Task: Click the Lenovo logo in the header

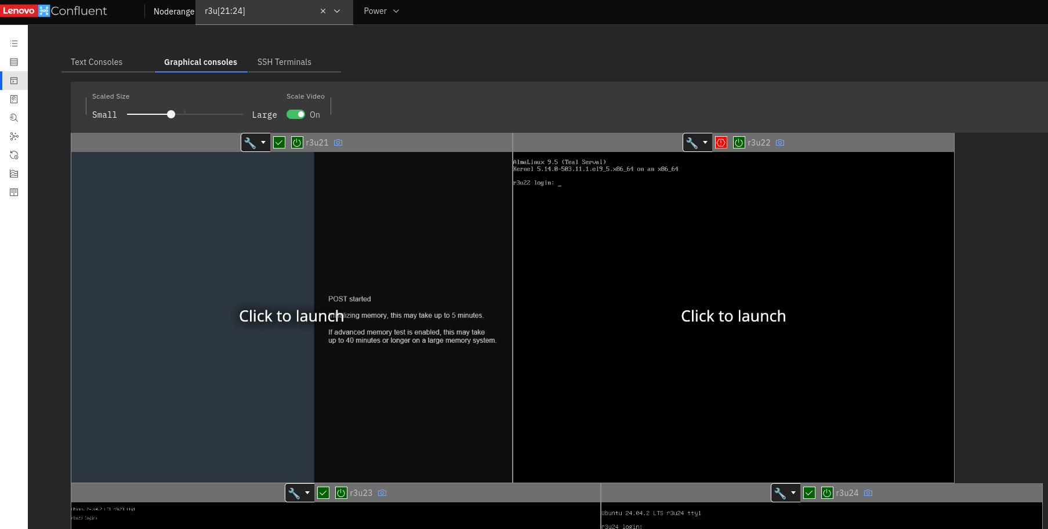Action: (x=19, y=10)
